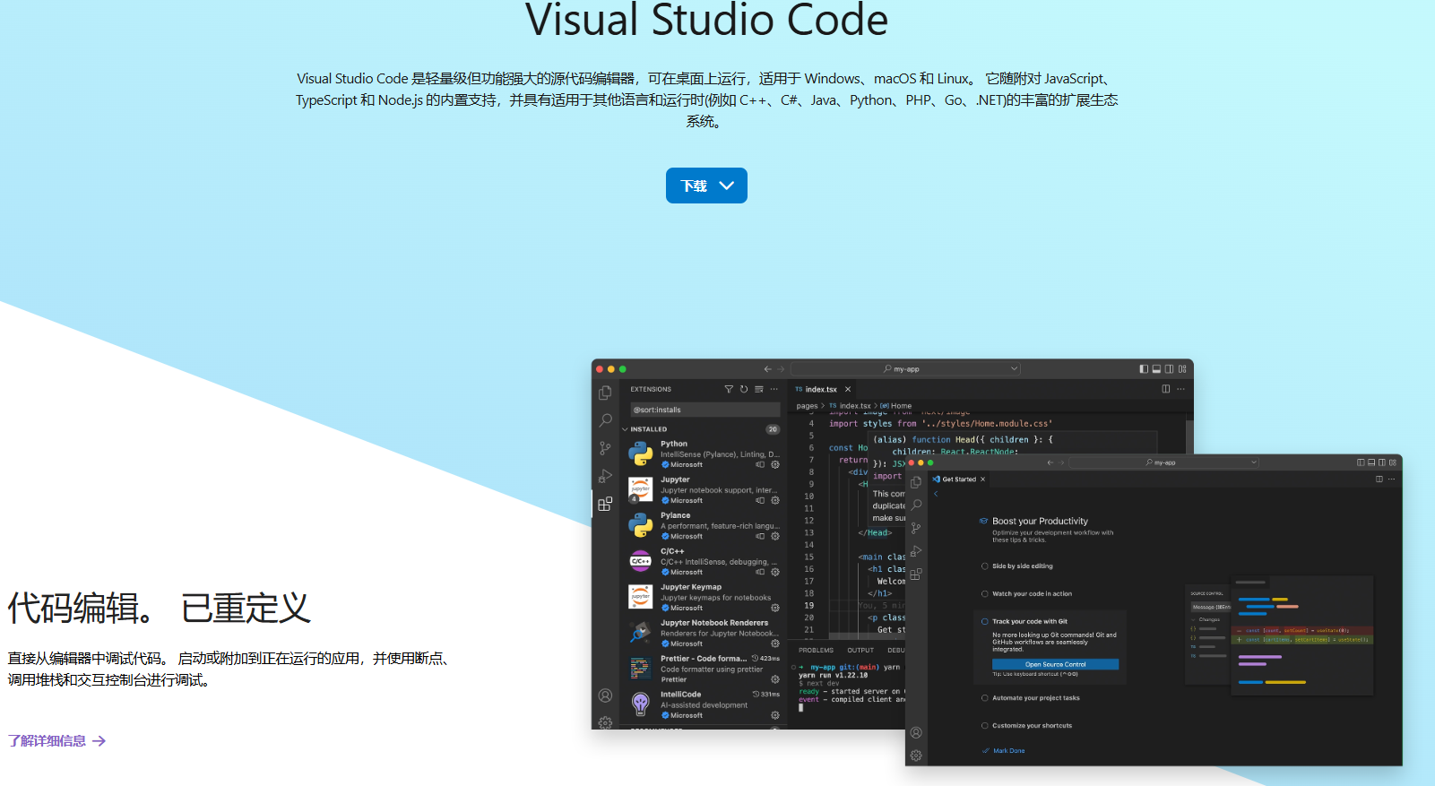Open the Extensions panel more actions menu

pos(774,389)
